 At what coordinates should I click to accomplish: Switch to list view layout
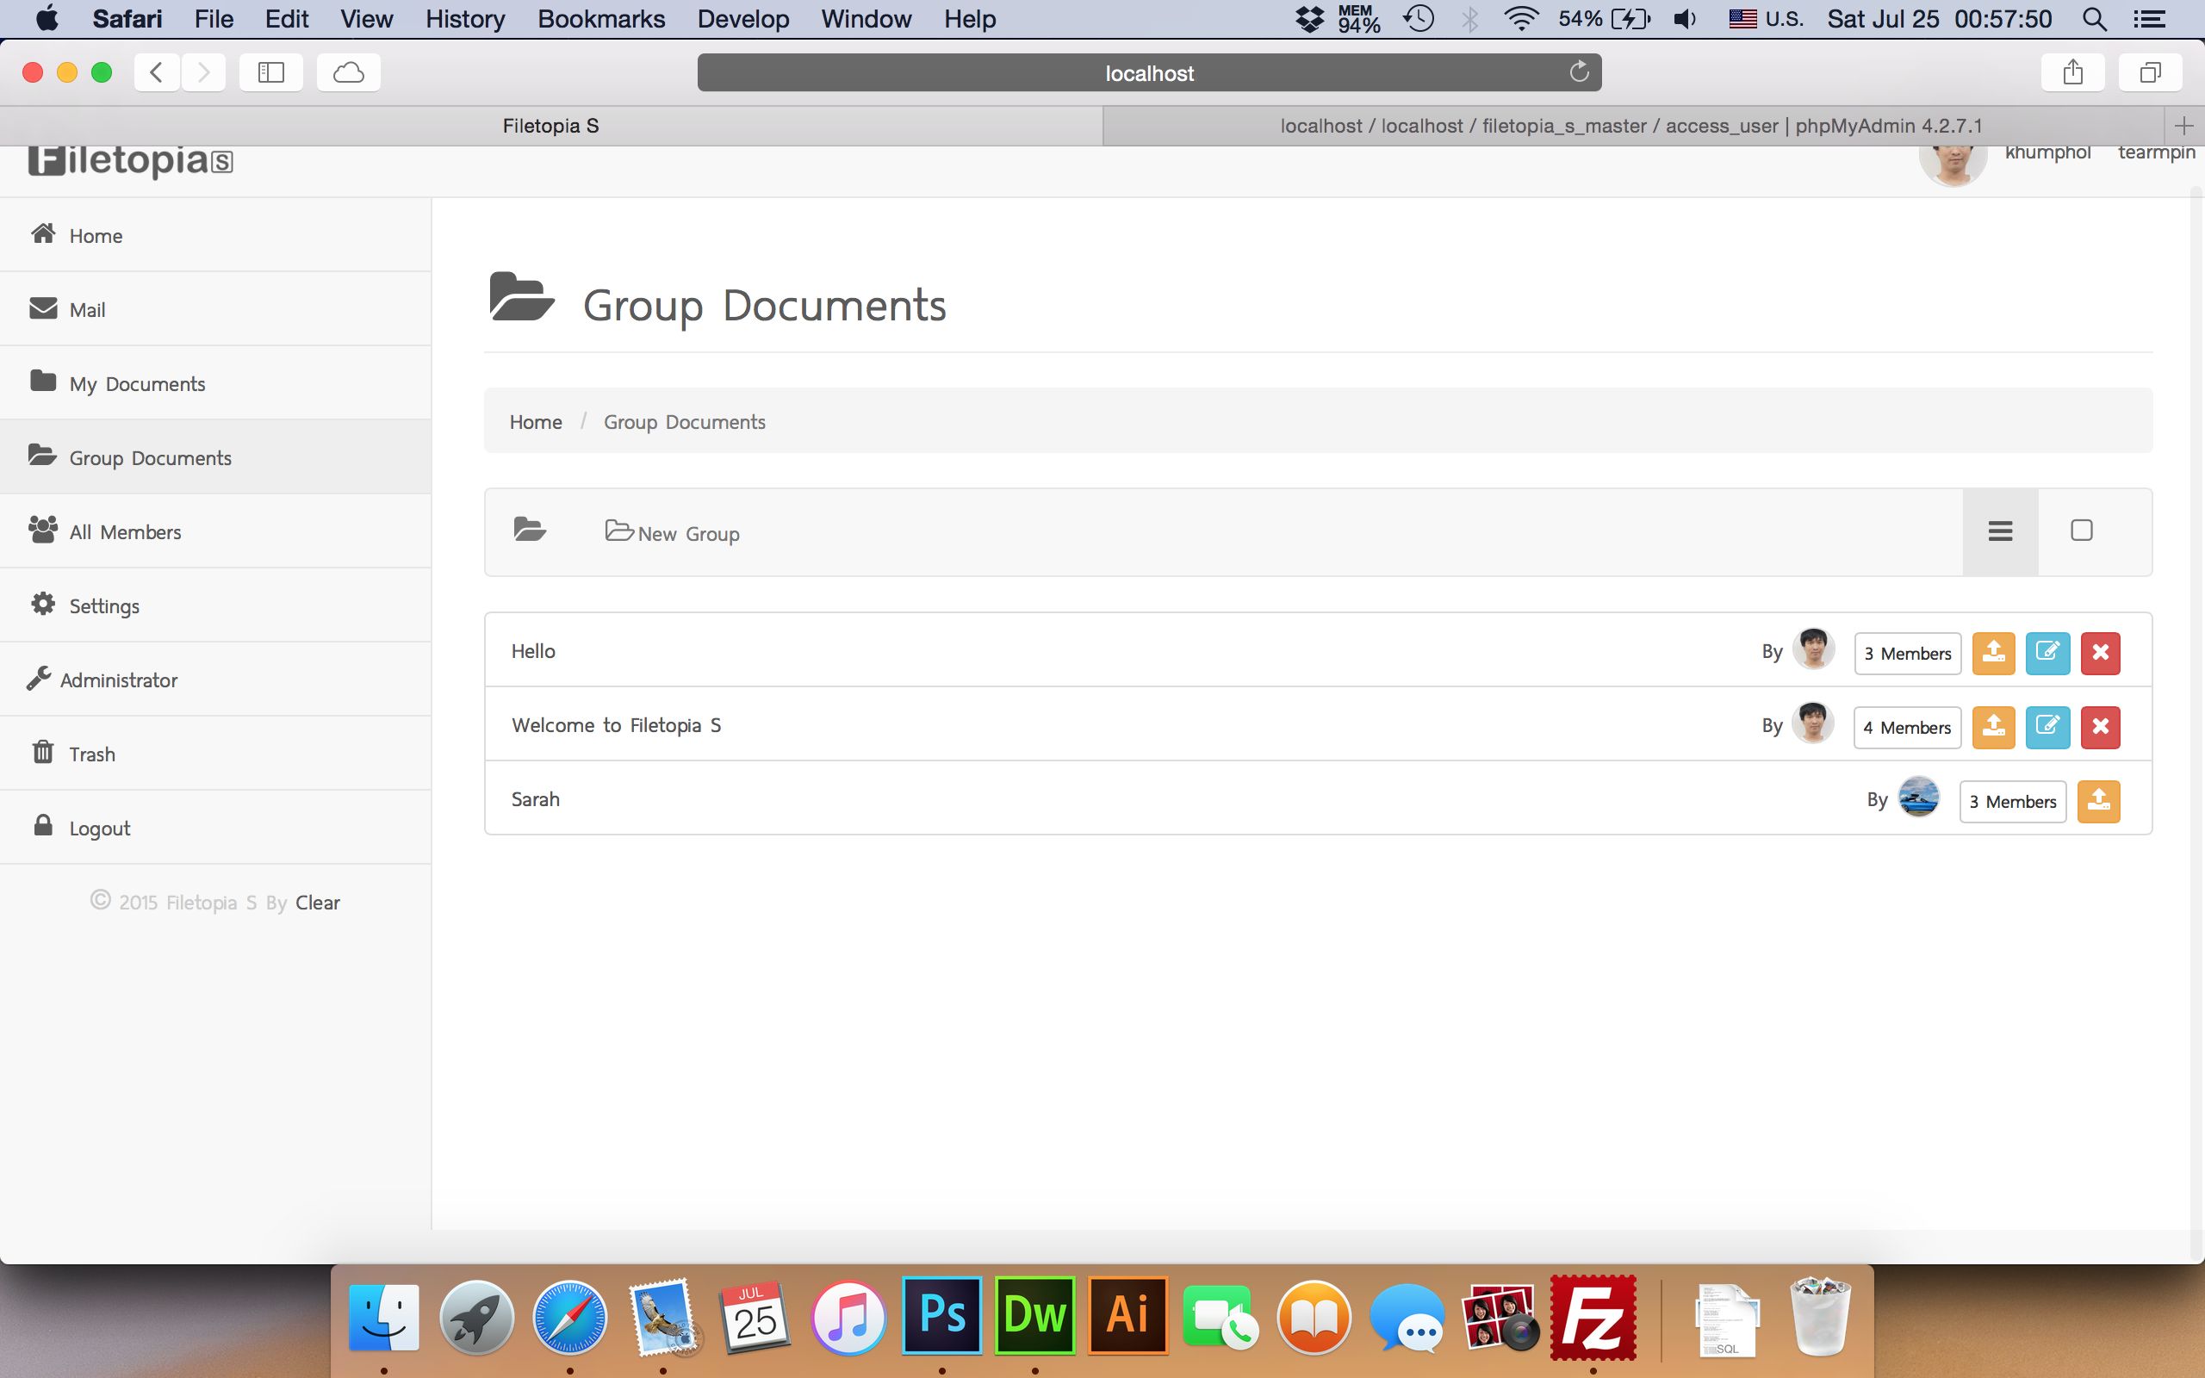pos(2000,531)
